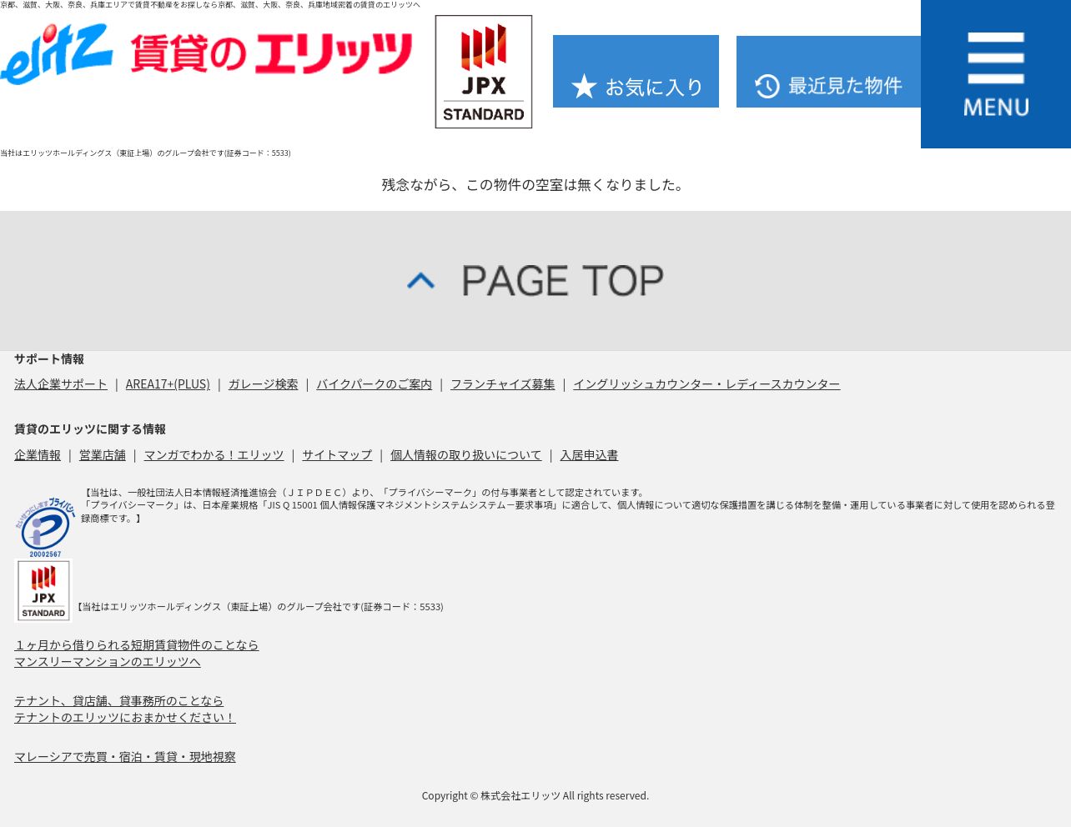Click the JPX STANDARD badge in header
Viewport: 1071px width, 827px height.
(x=484, y=72)
